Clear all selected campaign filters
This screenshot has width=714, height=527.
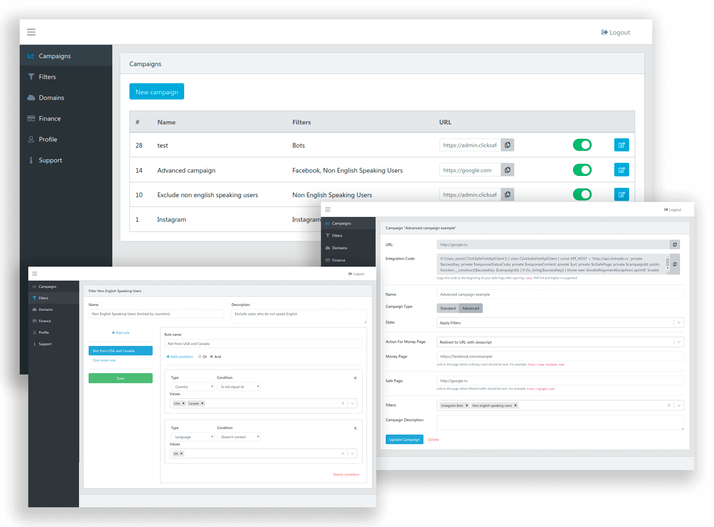click(669, 405)
